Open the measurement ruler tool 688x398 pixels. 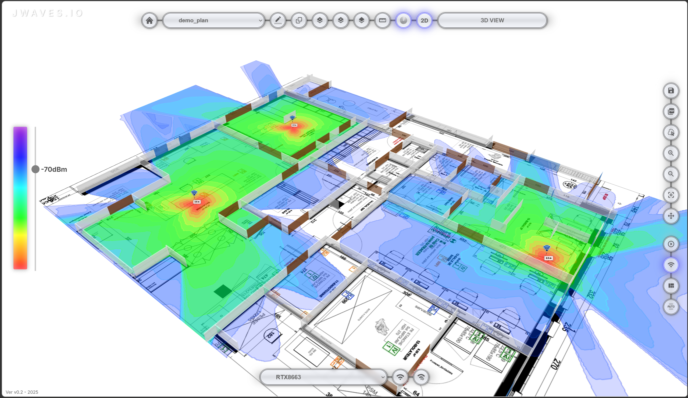pos(382,20)
